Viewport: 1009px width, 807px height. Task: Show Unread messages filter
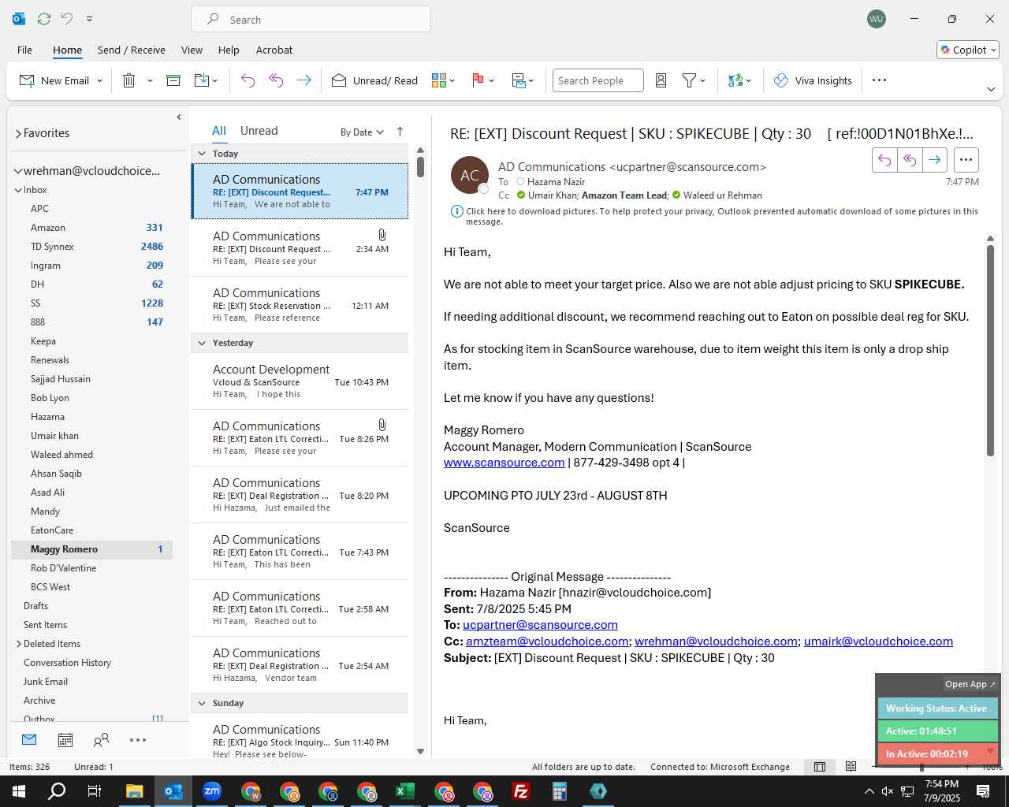pyautogui.click(x=259, y=131)
